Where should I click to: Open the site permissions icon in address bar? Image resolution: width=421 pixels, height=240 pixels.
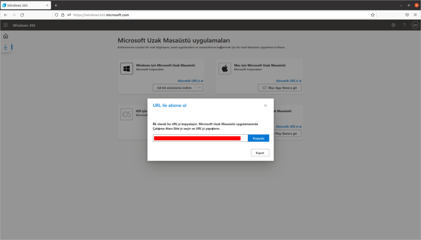(69, 15)
